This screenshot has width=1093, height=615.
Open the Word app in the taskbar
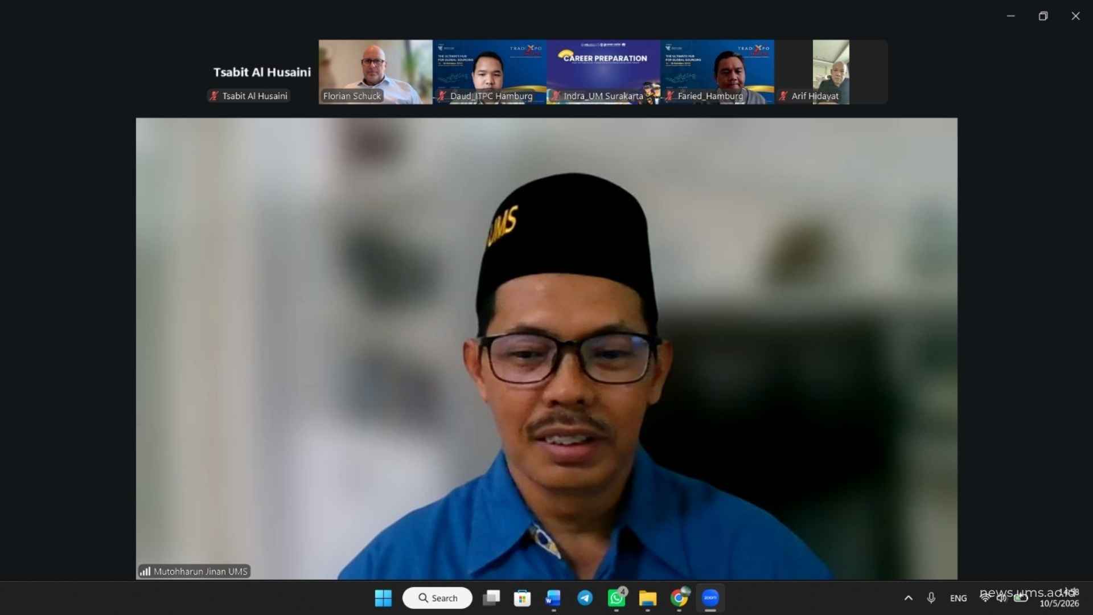point(553,598)
